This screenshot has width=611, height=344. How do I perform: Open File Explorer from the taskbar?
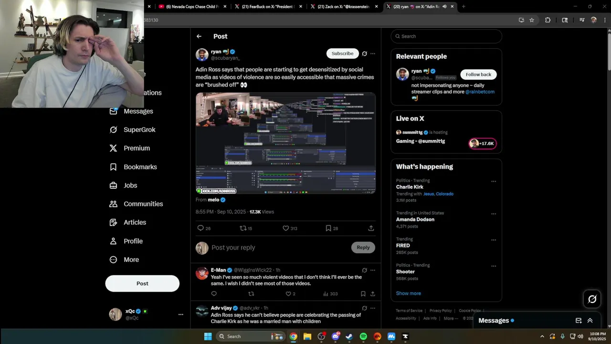coord(307,336)
